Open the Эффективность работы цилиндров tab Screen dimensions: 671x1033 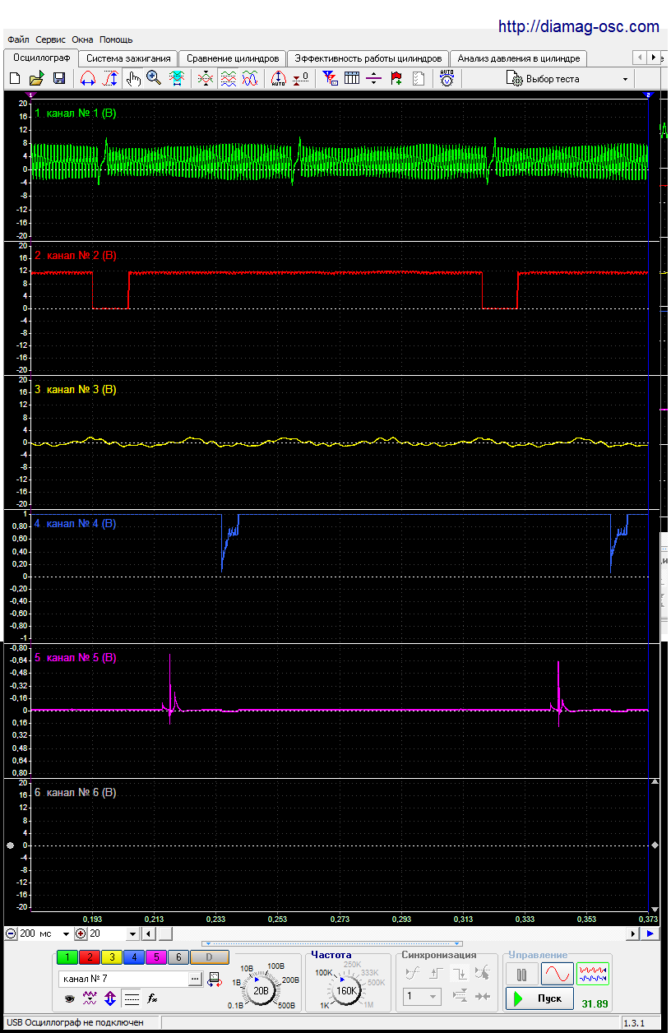(x=368, y=58)
